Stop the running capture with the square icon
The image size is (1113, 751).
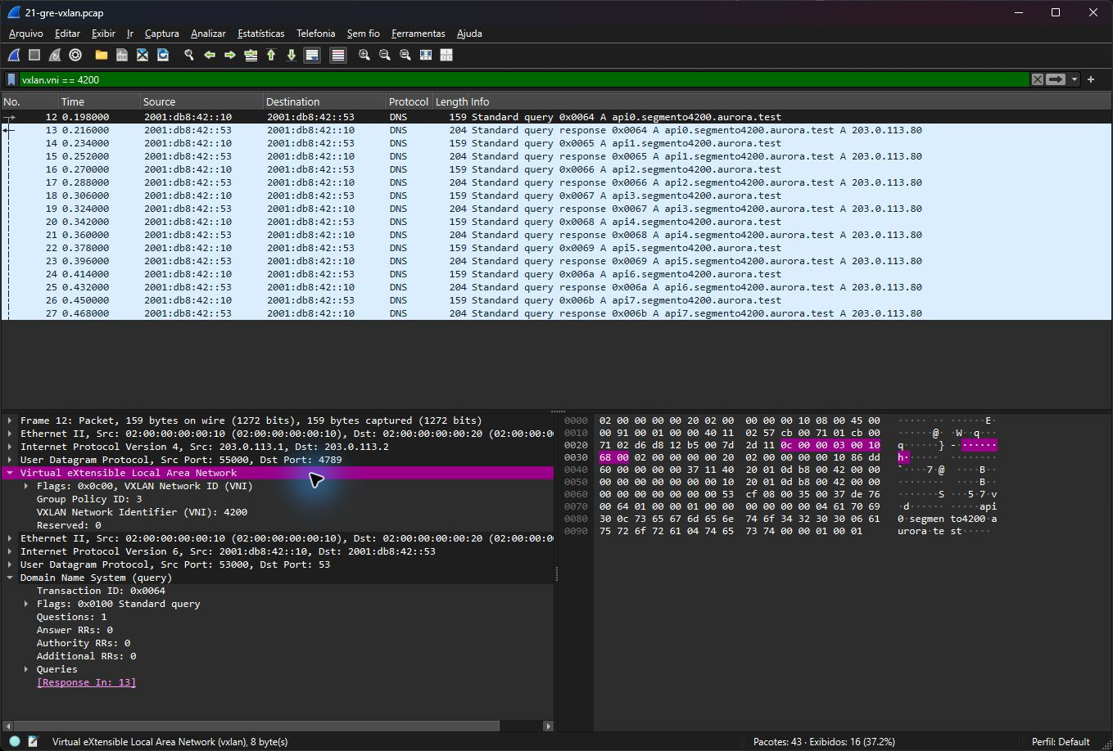34,55
